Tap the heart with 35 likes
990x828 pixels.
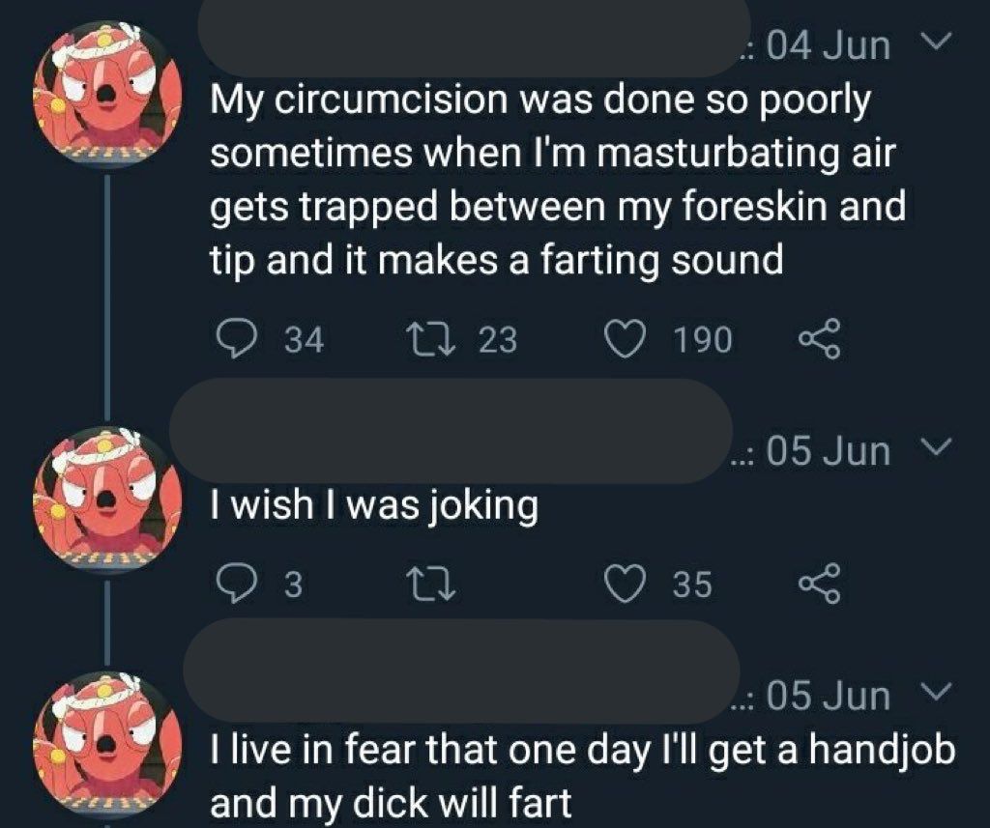click(626, 584)
